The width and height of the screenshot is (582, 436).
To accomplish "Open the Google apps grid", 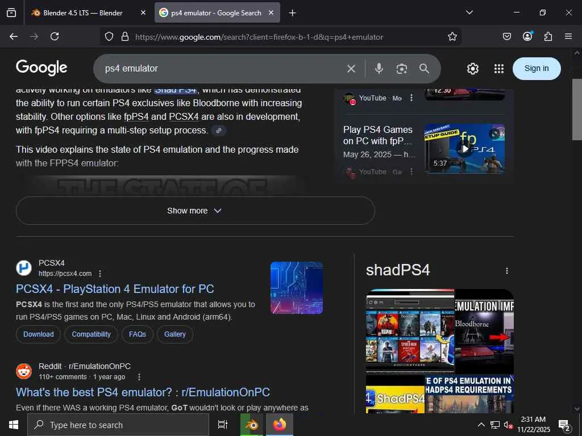I will pyautogui.click(x=499, y=69).
